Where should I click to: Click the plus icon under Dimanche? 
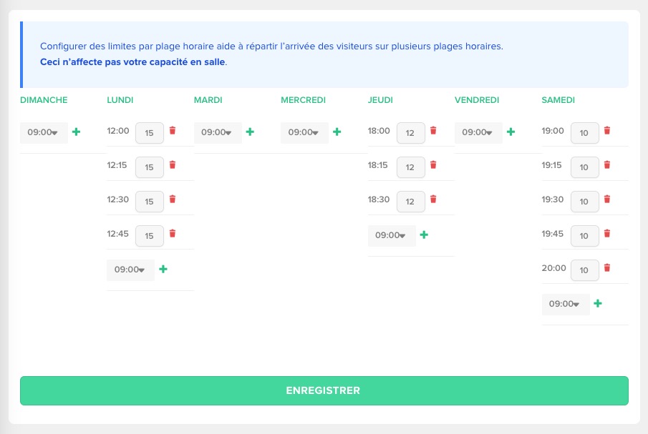77,132
